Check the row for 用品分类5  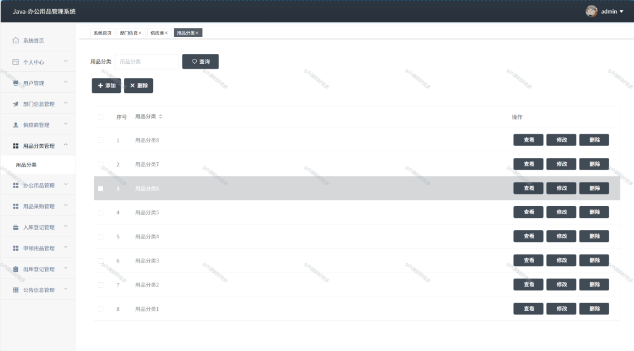coord(100,212)
